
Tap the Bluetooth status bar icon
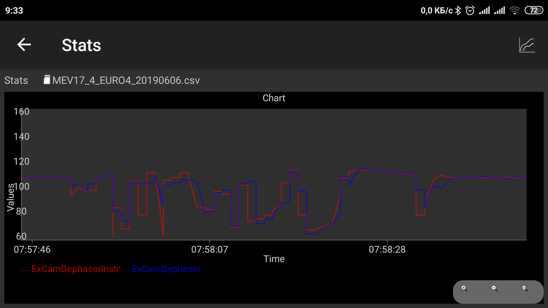[x=458, y=10]
